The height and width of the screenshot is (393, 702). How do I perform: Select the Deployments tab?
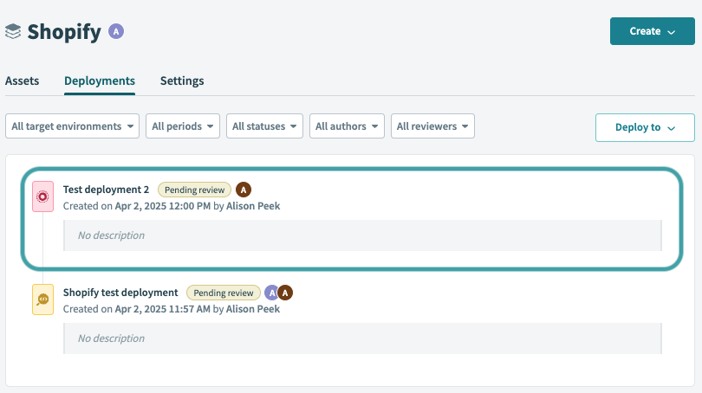tap(100, 81)
